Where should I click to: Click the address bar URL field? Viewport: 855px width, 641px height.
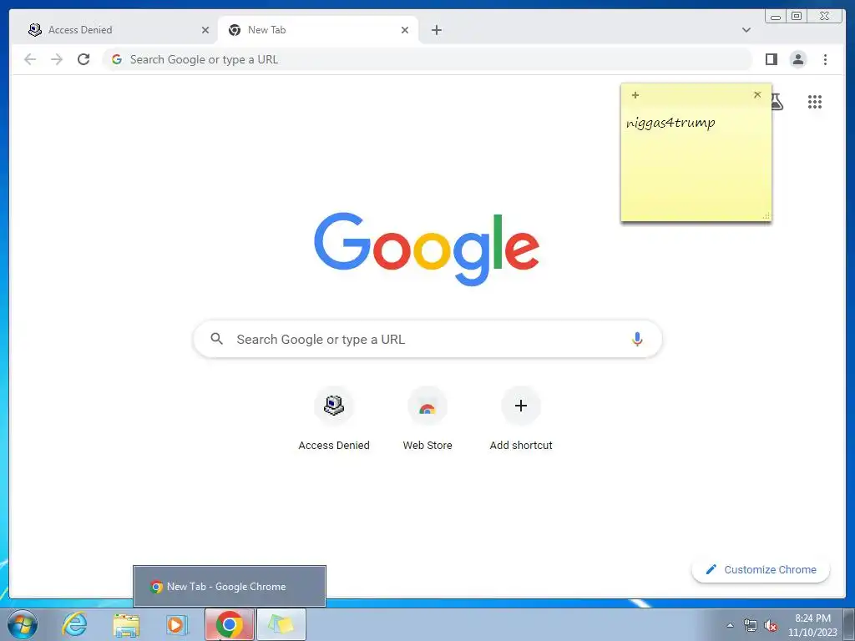click(x=427, y=59)
